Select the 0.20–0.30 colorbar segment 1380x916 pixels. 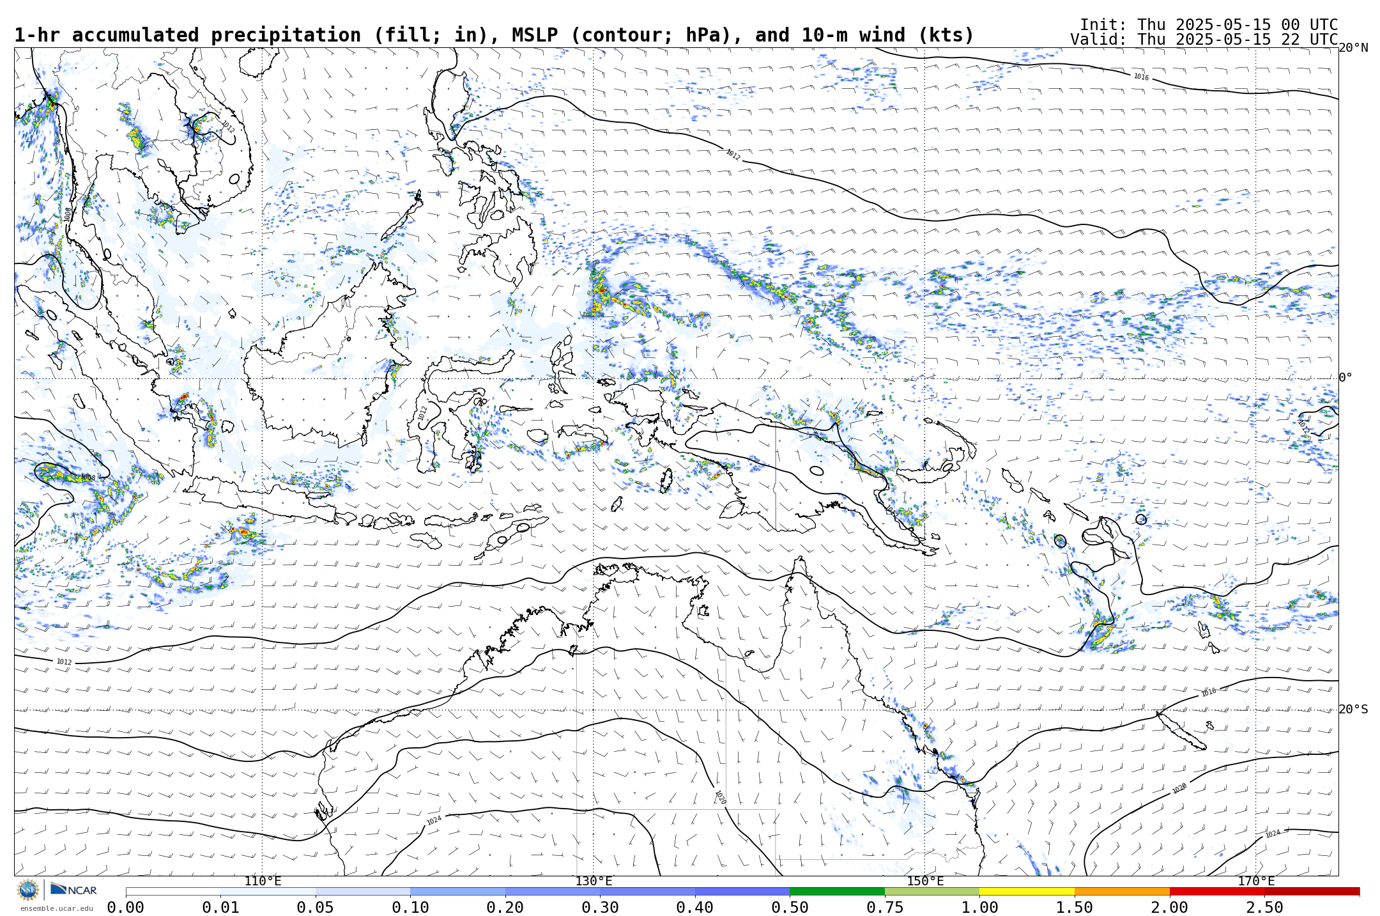click(553, 891)
